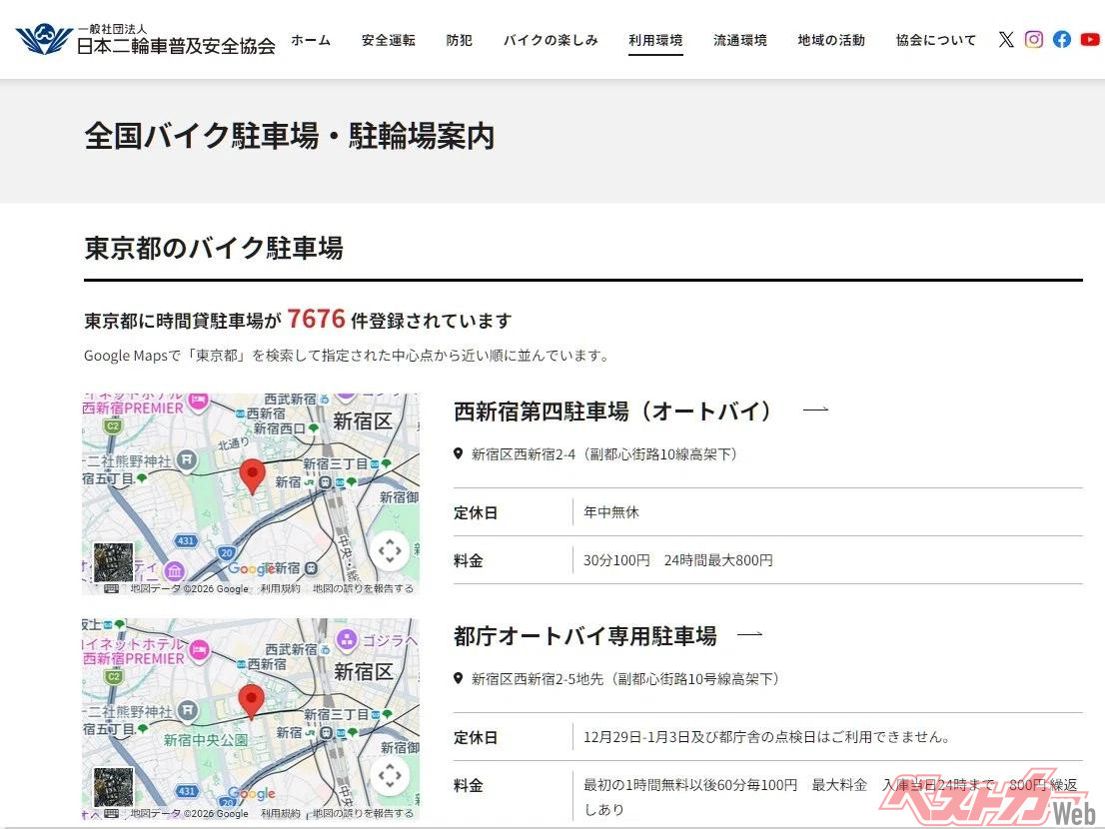
Task: Go to the 協会について menu
Action: 936,41
